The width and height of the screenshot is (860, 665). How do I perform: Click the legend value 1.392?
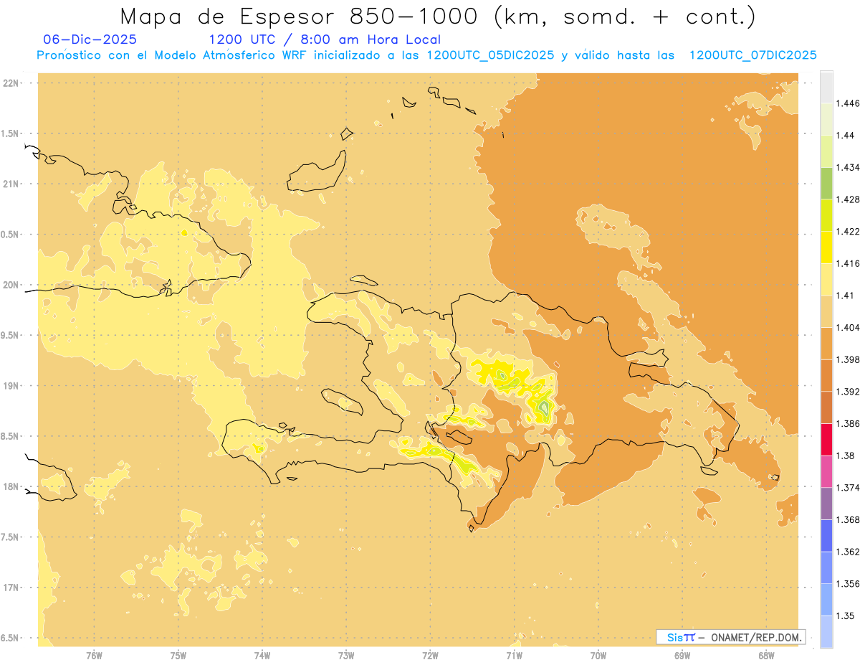[x=848, y=392]
